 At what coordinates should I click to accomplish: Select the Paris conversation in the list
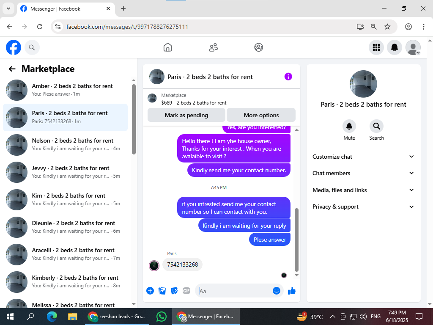66,118
